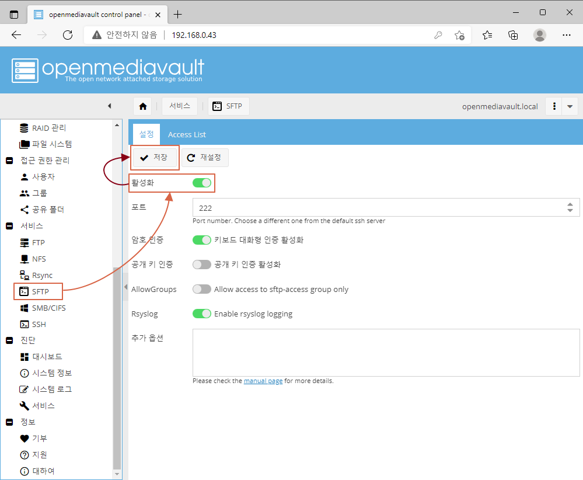Click sidebar scrollbar down arrow
The height and width of the screenshot is (480, 583).
coord(117,474)
